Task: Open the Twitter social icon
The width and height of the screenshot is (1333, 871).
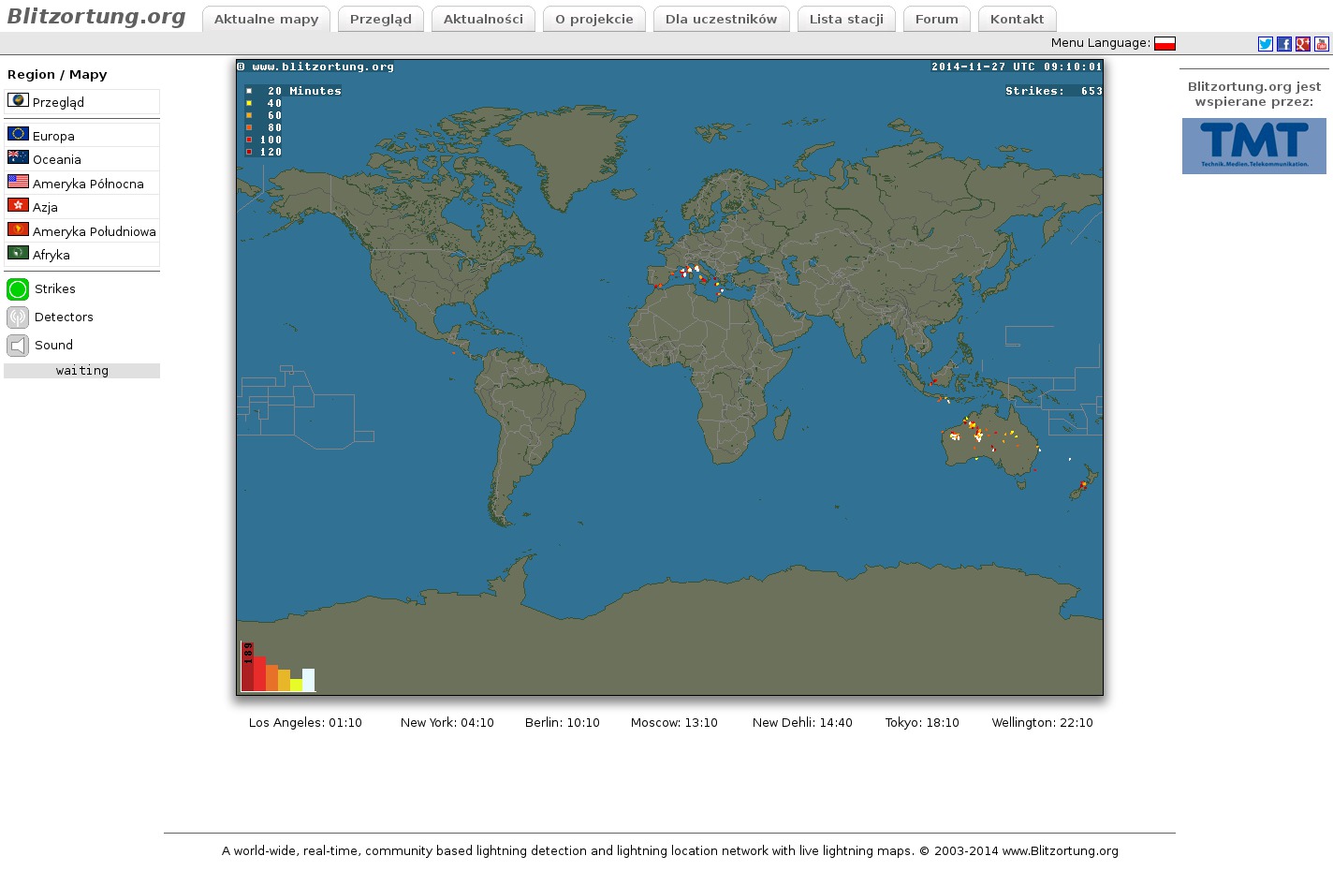Action: click(x=1265, y=44)
